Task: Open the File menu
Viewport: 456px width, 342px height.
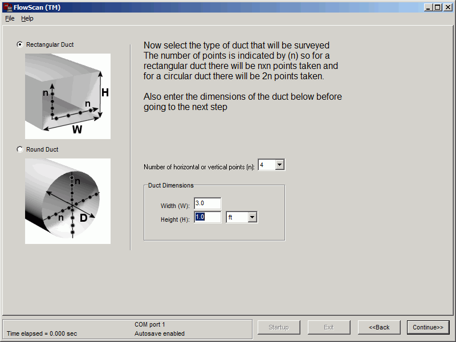Action: tap(10, 18)
